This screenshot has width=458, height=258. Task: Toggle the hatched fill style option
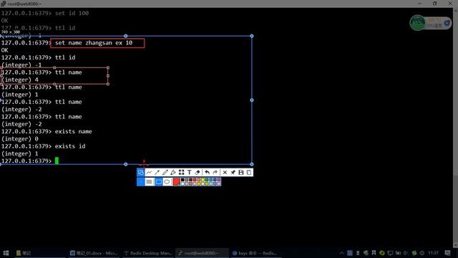click(150, 182)
